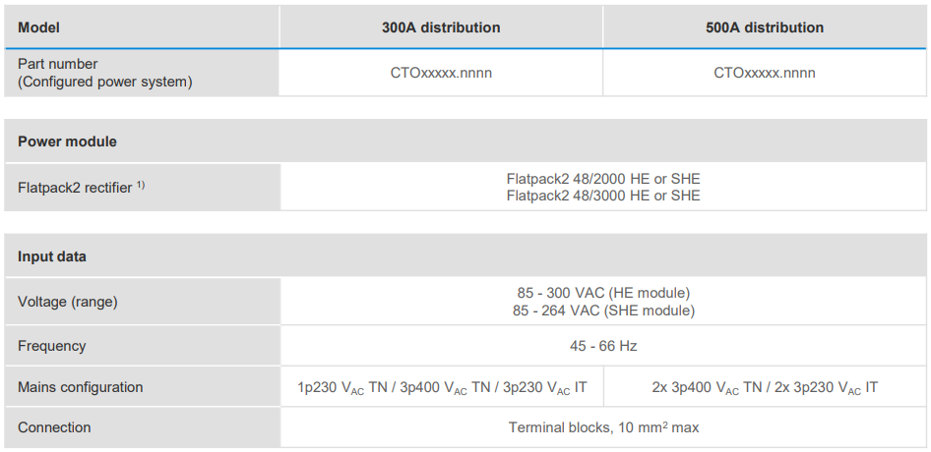This screenshot has height=452, width=931.
Task: Select the 500A distribution column header
Action: pos(765,28)
